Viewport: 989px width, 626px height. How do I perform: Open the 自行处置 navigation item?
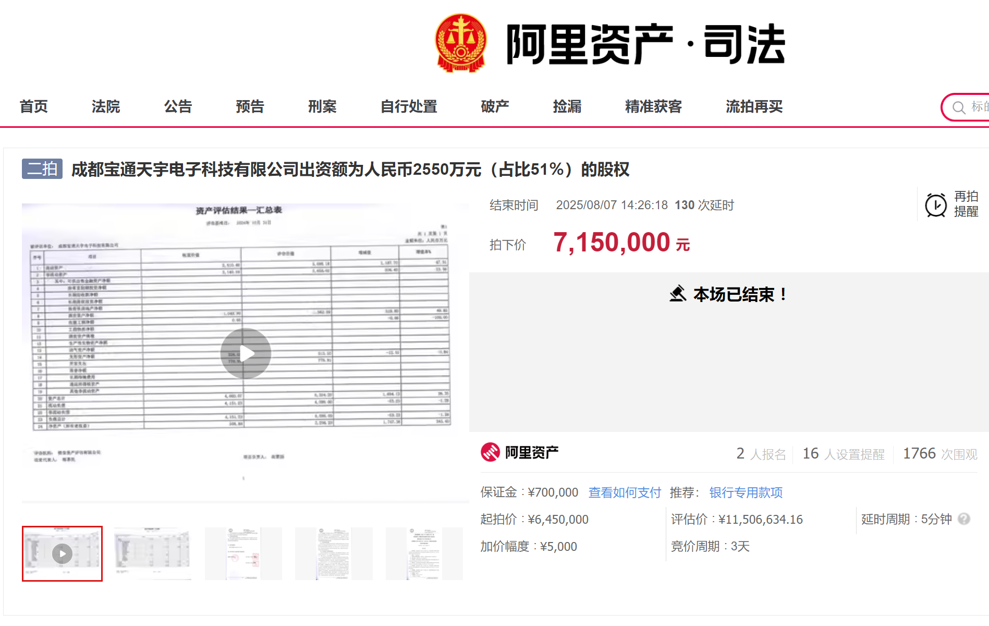409,106
